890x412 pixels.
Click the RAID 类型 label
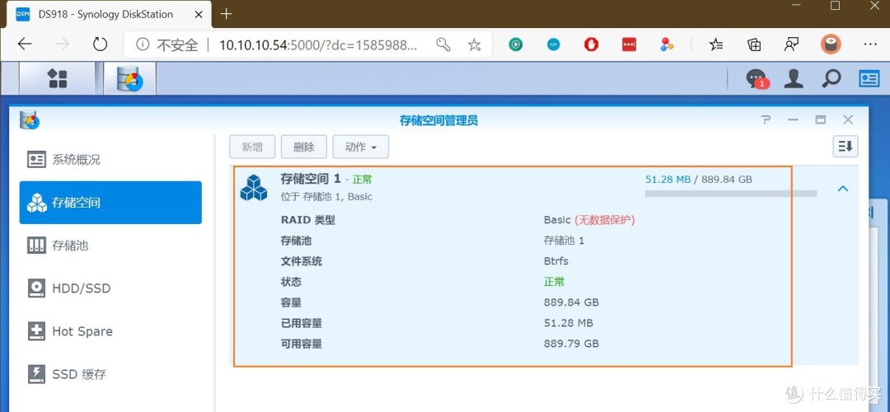pyautogui.click(x=307, y=220)
